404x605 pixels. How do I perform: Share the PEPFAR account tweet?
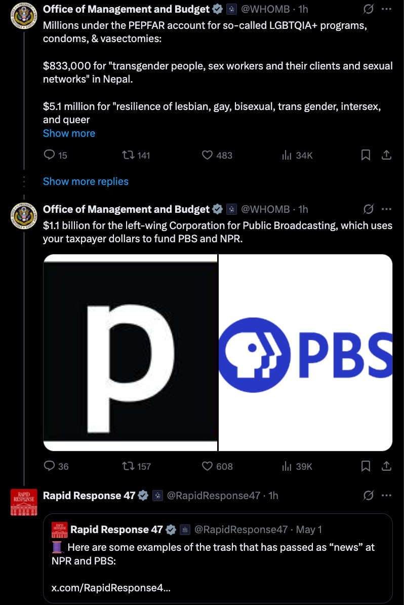(386, 155)
